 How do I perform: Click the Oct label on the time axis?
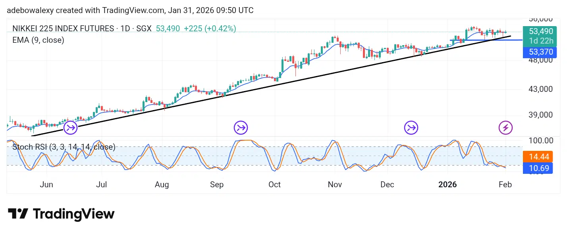click(x=274, y=185)
